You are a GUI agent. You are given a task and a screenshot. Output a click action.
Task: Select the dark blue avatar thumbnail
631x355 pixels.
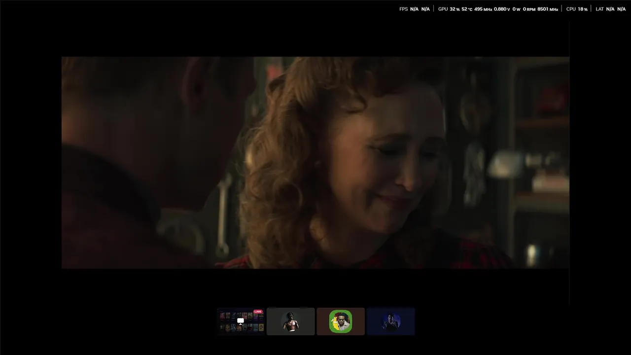[391, 321]
